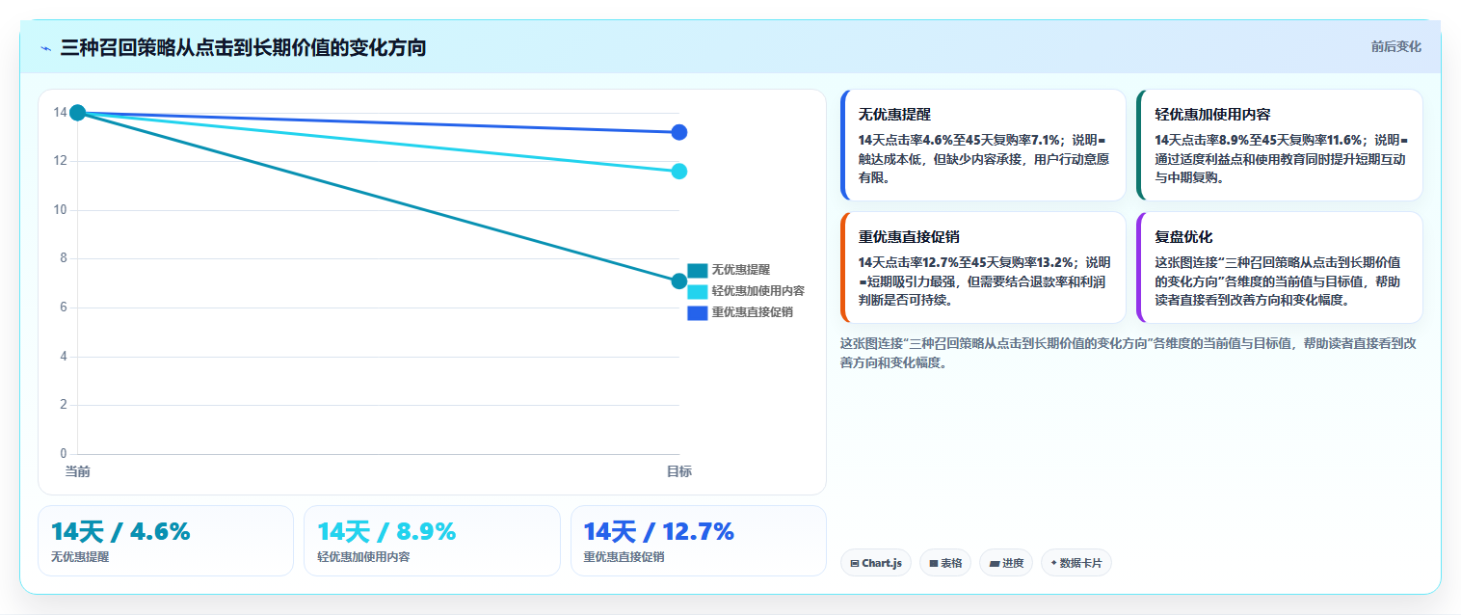
Task: Open the 重优惠直接促销 explanation card
Action: (983, 267)
